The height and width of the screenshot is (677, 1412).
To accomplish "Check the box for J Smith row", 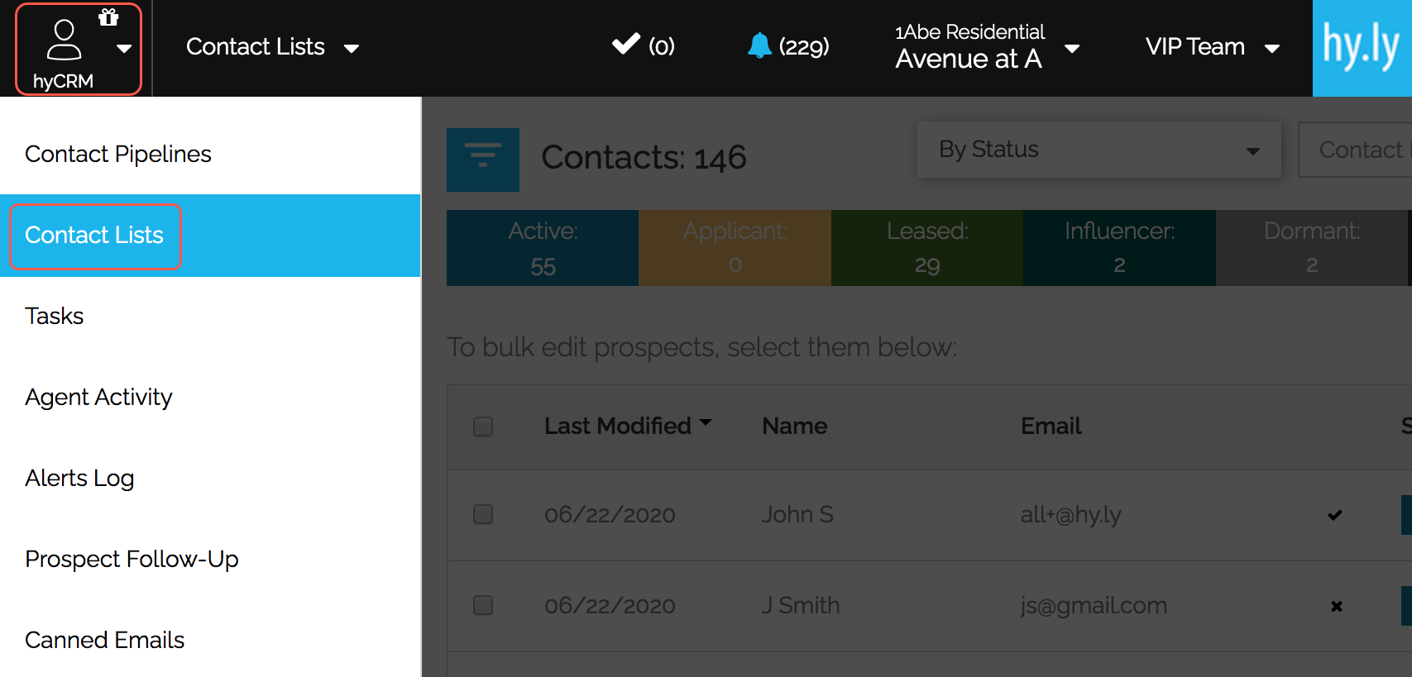I will coord(483,605).
